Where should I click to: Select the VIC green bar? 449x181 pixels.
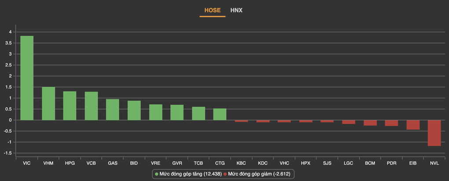coord(27,78)
